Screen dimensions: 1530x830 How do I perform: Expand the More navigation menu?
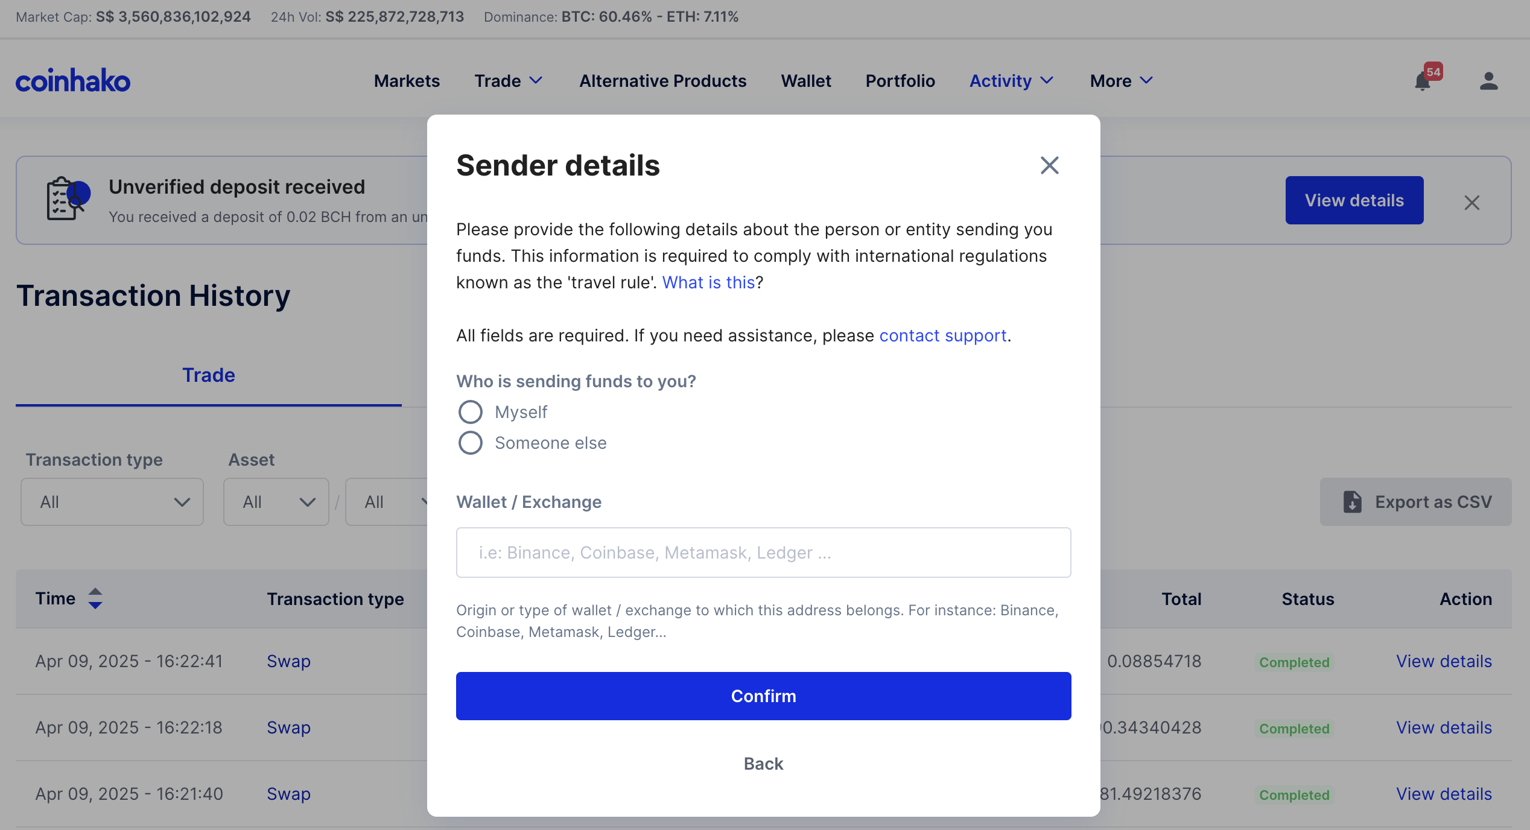1121,81
